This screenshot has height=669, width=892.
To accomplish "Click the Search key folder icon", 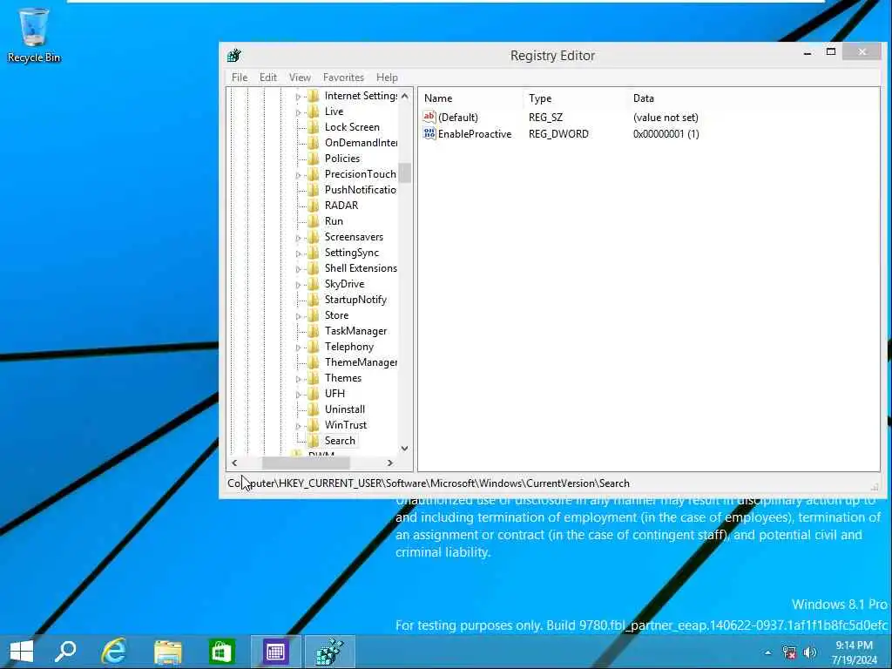I will point(314,440).
